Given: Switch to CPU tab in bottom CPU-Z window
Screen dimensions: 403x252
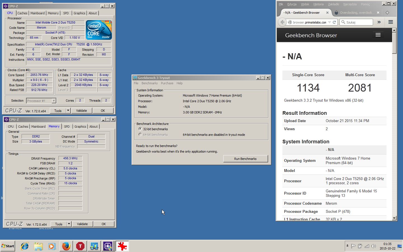Looking at the screenshot, I should (x=11, y=127).
